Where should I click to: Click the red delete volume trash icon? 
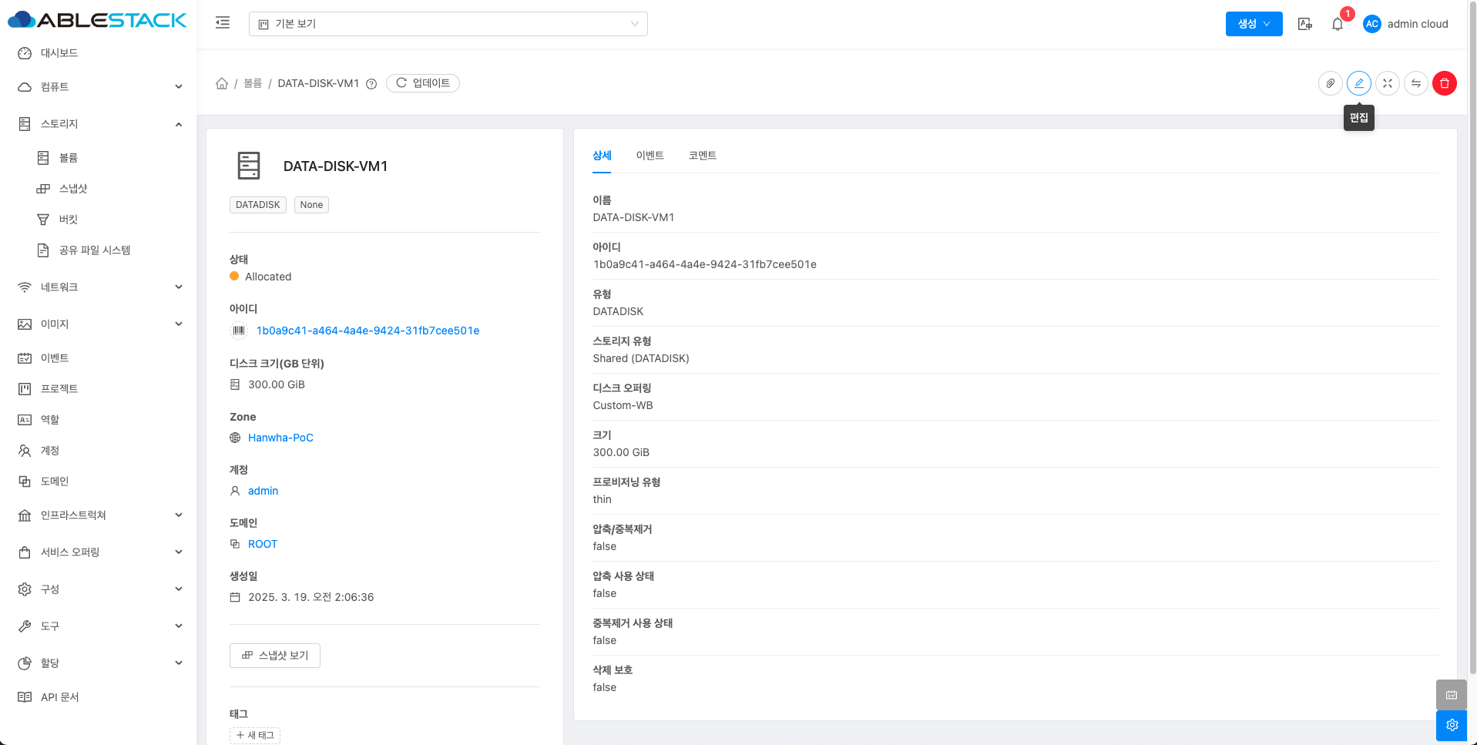click(1444, 83)
